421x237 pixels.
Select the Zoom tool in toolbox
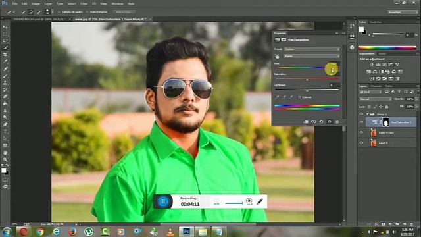[x=5, y=159]
